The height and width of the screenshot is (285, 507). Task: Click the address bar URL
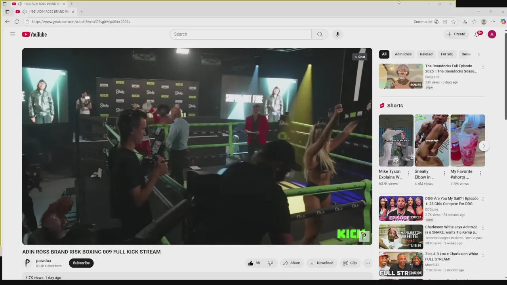click(81, 22)
